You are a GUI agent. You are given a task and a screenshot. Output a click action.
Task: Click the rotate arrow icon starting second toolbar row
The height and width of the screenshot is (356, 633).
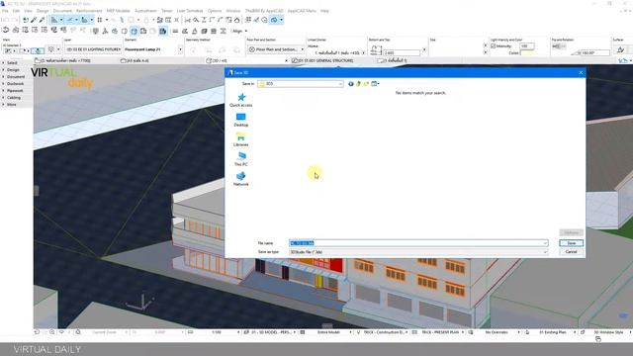[6, 31]
